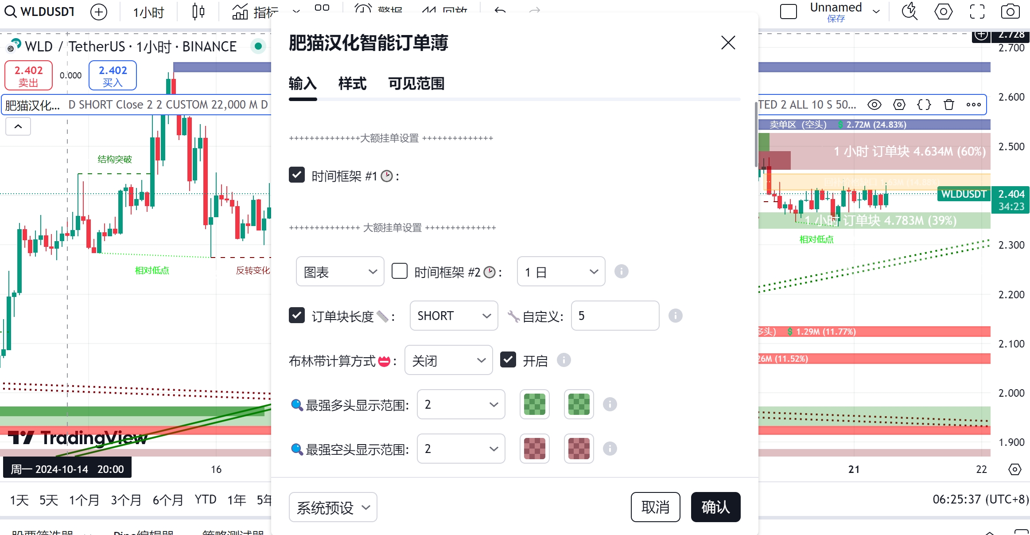This screenshot has width=1030, height=535.
Task: Click the 保存 save link
Action: (836, 19)
